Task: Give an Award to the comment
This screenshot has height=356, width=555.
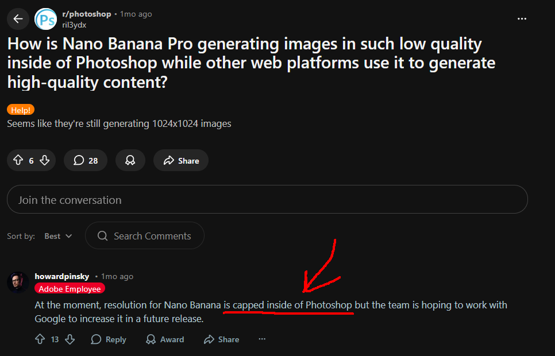Action: point(165,339)
